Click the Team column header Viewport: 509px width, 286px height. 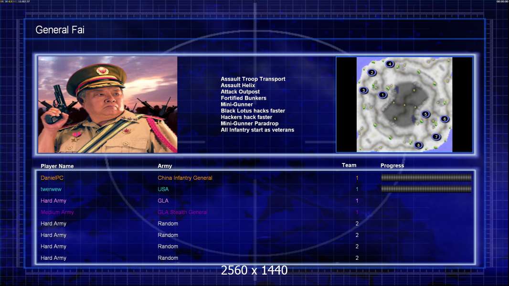349,165
